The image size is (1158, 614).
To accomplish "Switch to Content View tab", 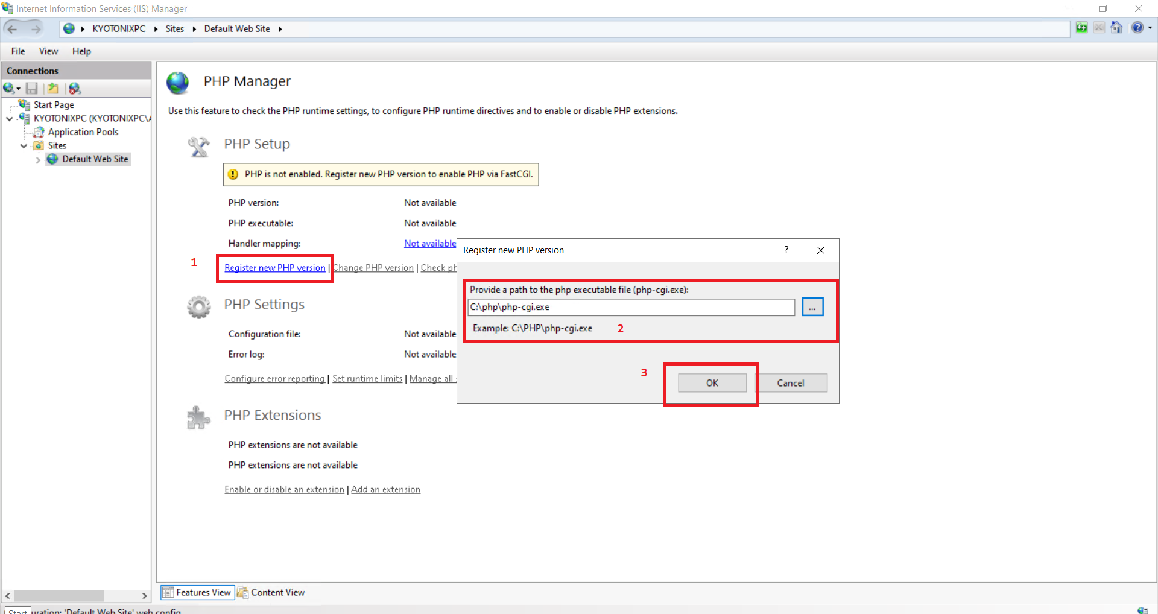I will pos(271,593).
